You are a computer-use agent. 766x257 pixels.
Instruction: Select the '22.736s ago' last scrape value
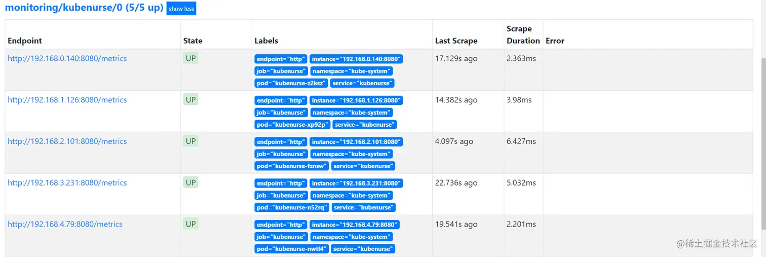tap(456, 183)
